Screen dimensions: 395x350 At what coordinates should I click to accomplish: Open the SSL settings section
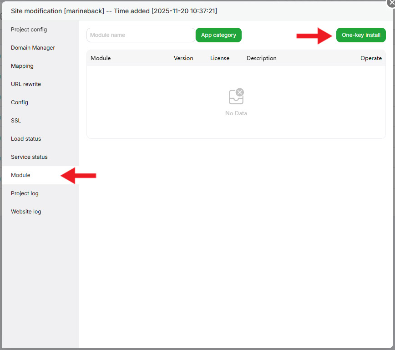15,120
